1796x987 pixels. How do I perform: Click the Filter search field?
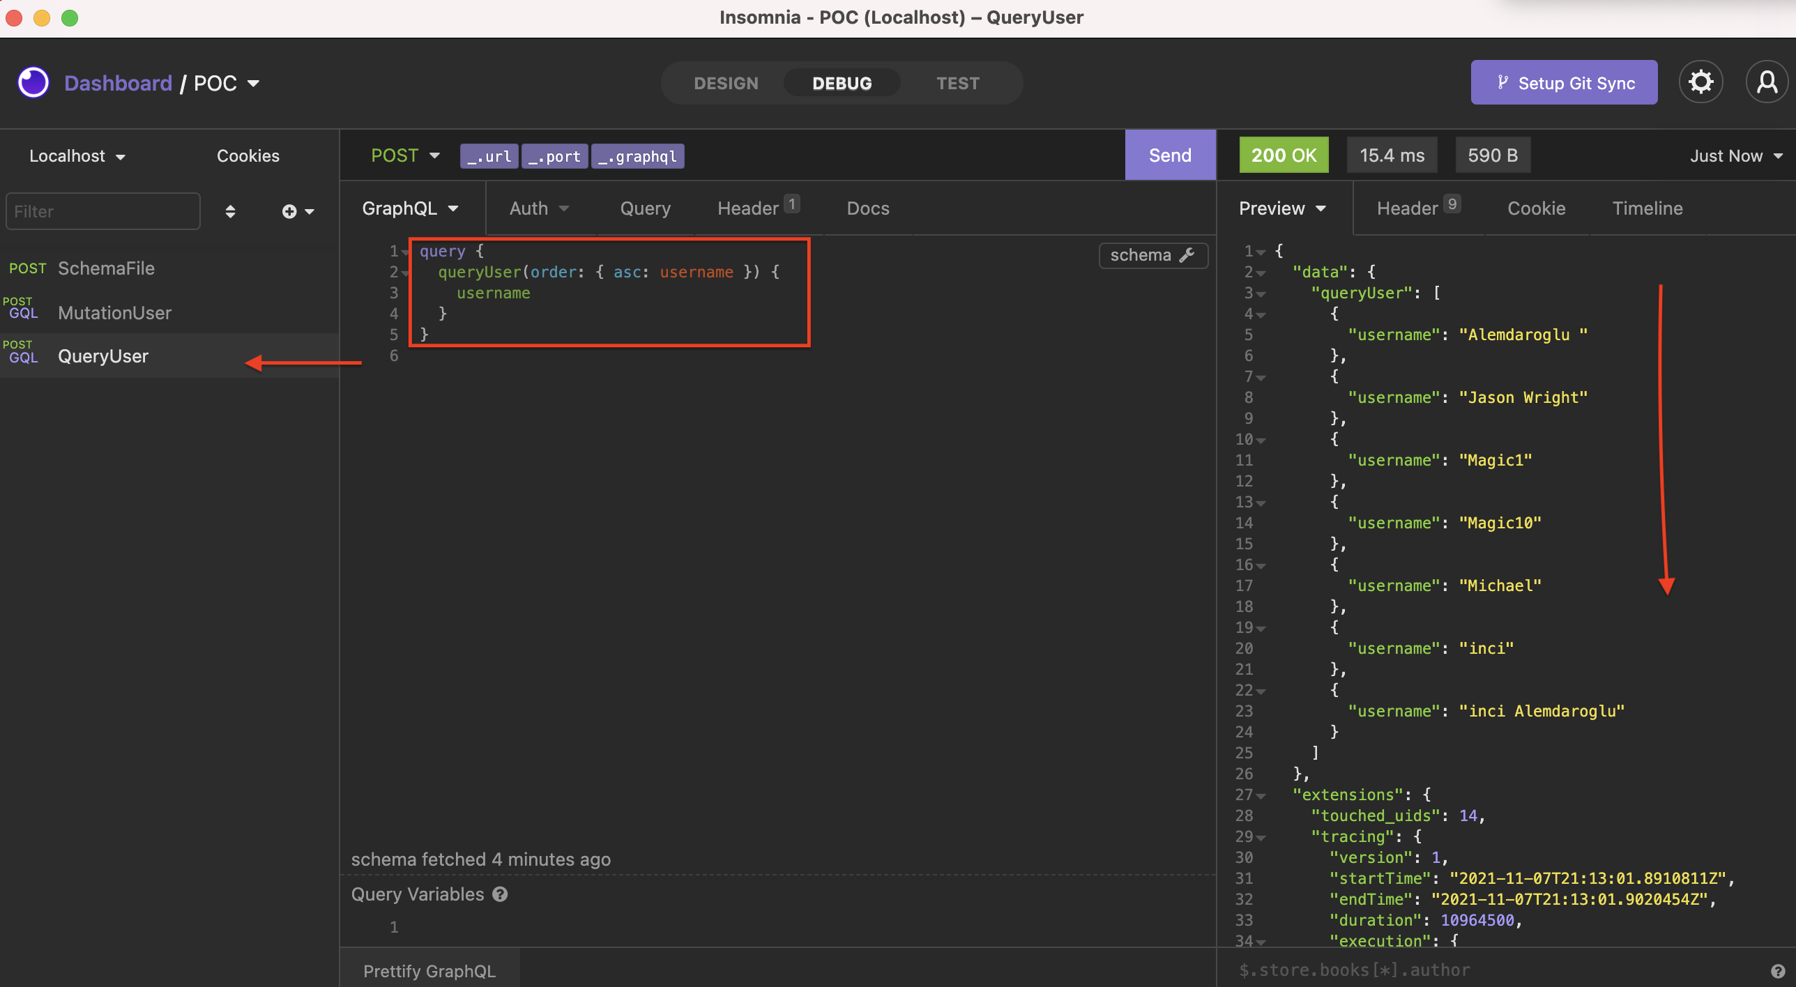pyautogui.click(x=102, y=211)
